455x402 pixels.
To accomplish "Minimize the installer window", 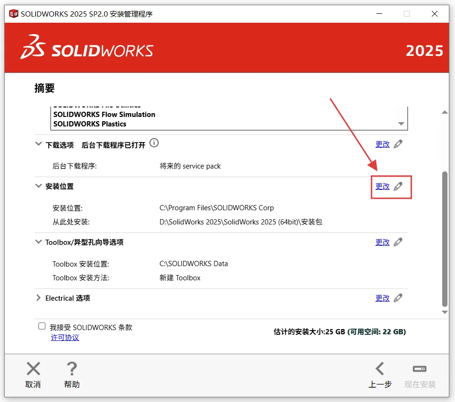I will pos(379,14).
